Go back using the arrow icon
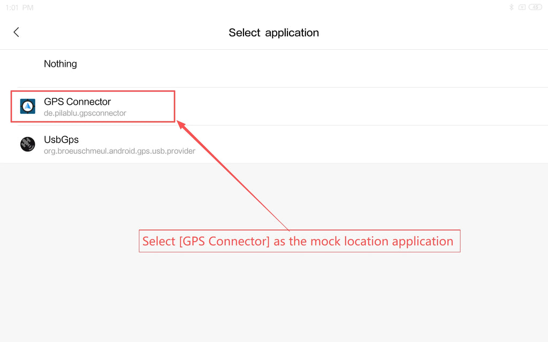 16,32
